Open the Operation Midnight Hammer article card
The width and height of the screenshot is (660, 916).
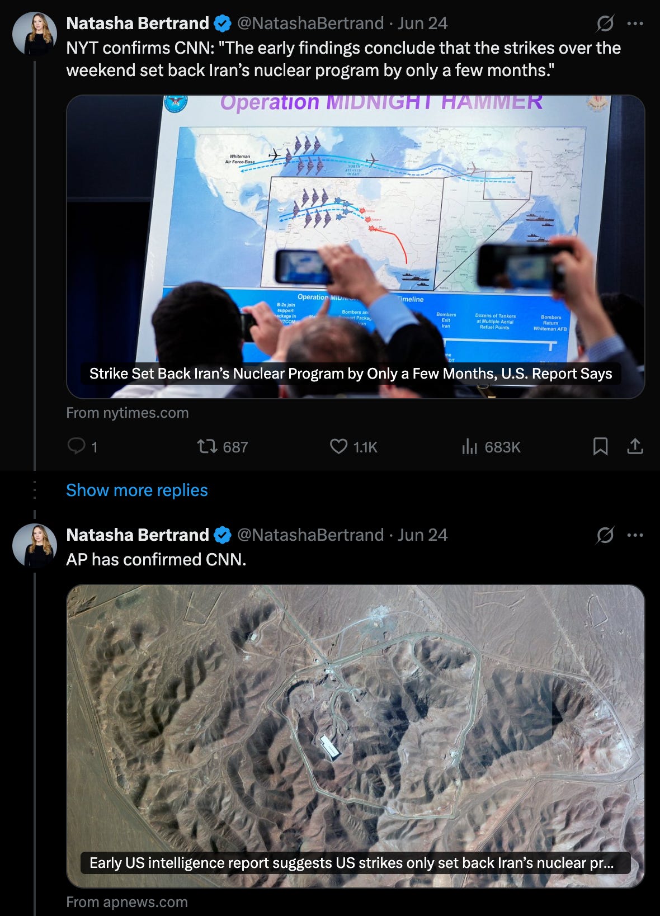pyautogui.click(x=356, y=247)
